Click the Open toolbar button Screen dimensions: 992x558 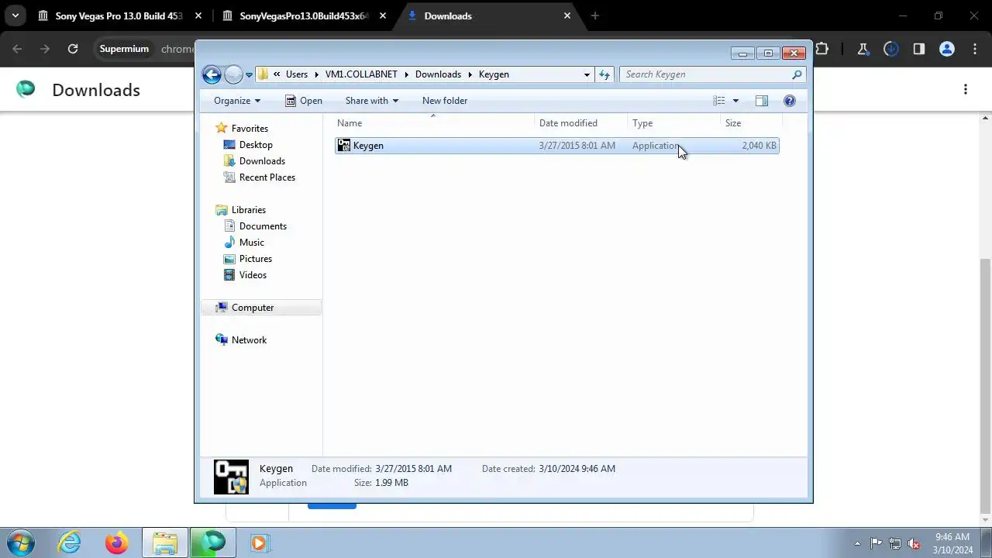[x=303, y=101]
